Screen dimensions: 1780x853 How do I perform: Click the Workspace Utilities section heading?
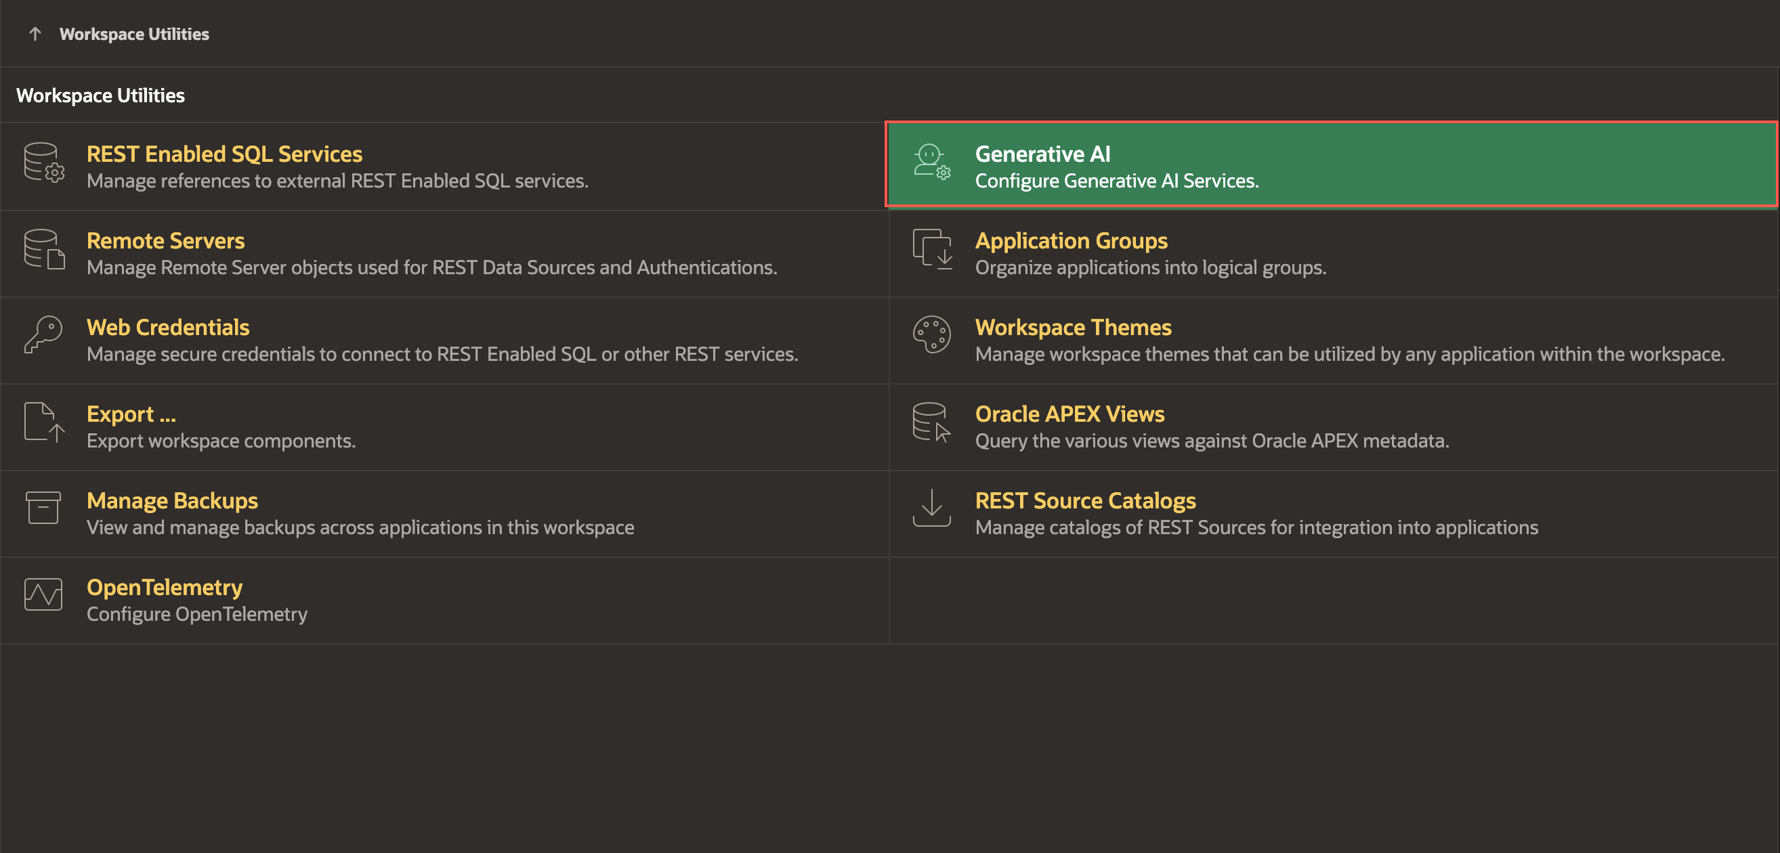[100, 95]
